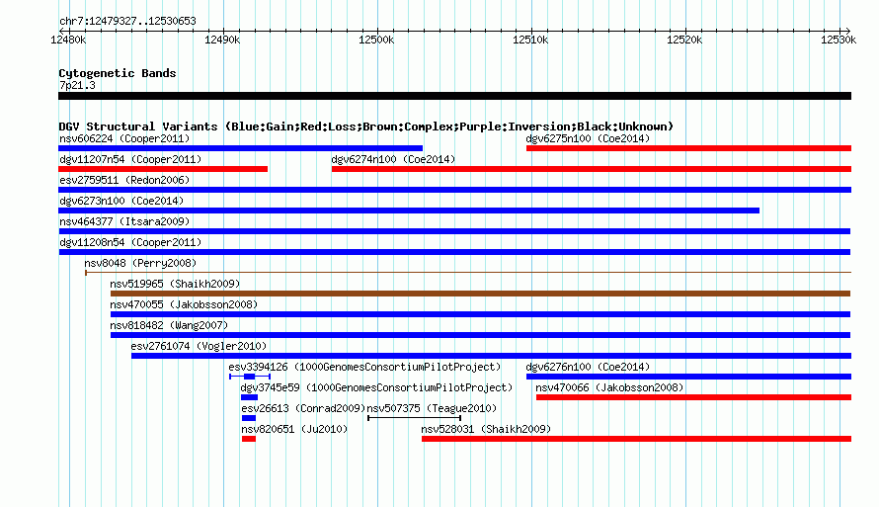Click the red dgv11207n54 loss bar
879x507 pixels.
[x=163, y=169]
